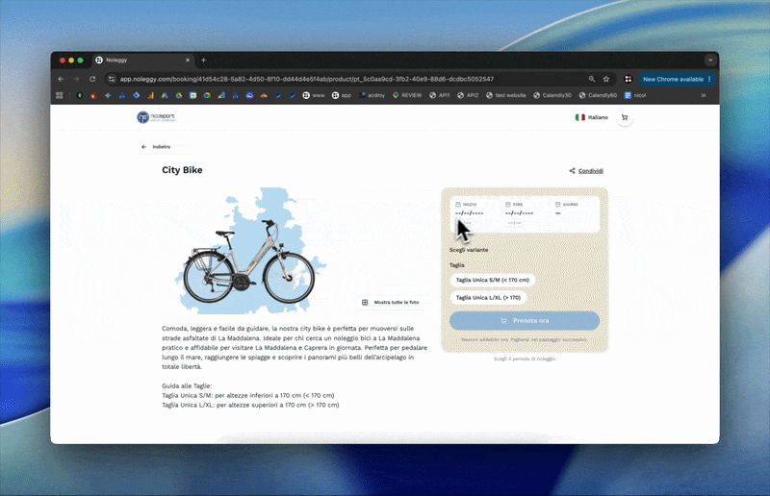The width and height of the screenshot is (770, 496).
Task: Open the shopping cart icon in header
Action: tap(625, 117)
